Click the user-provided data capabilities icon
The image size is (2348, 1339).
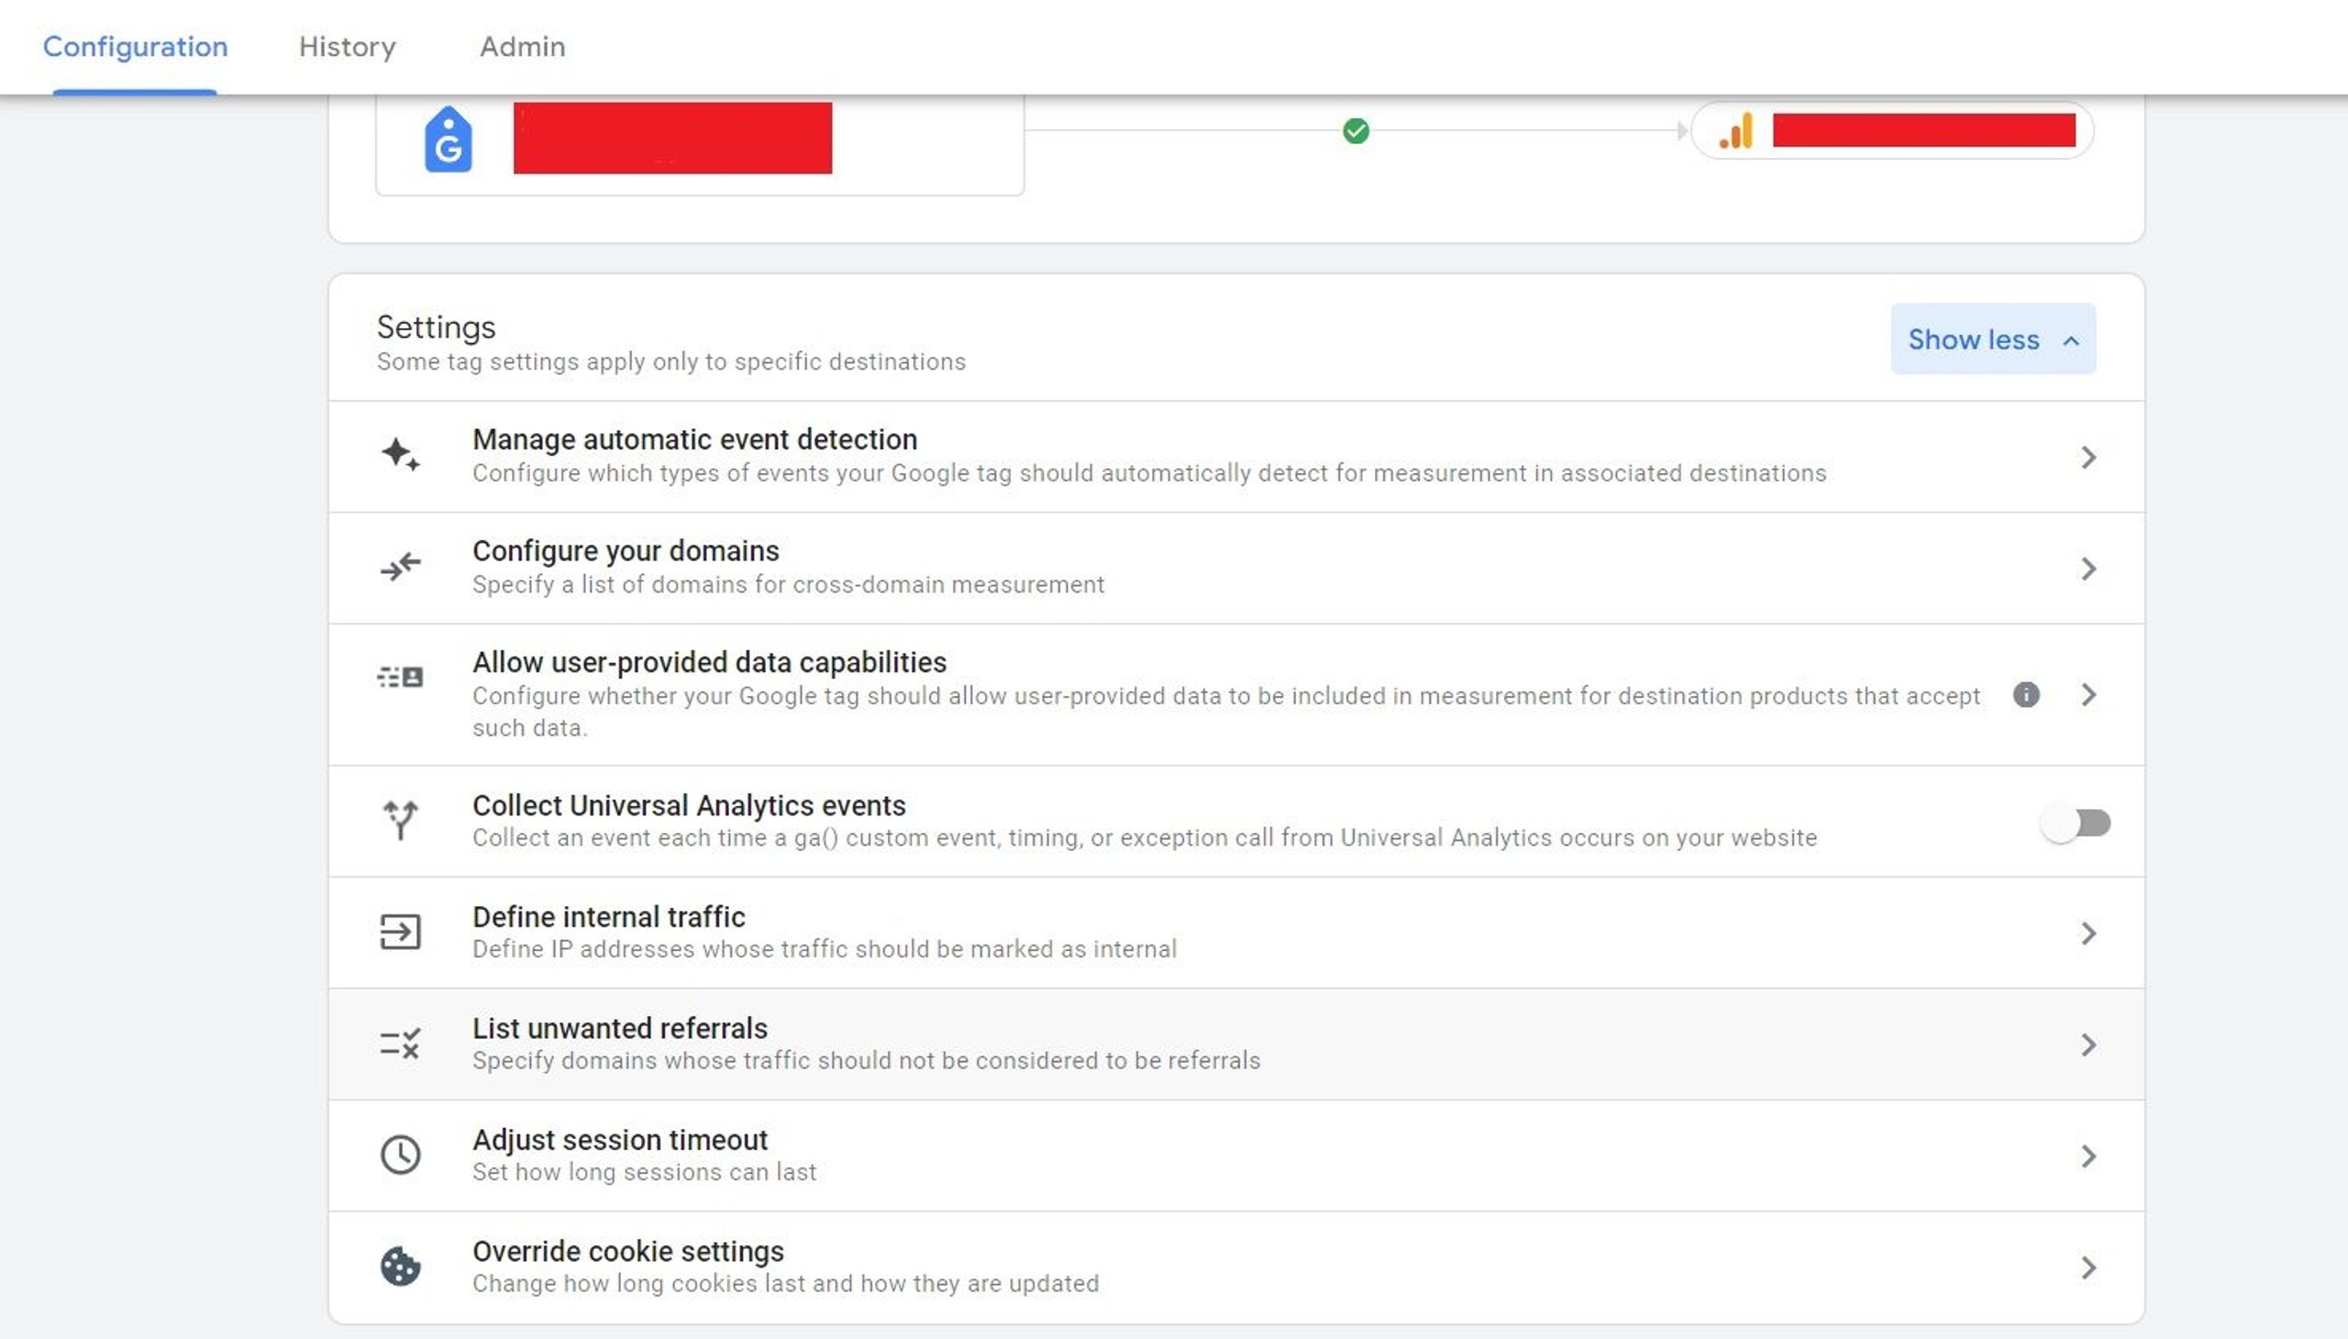tap(400, 678)
